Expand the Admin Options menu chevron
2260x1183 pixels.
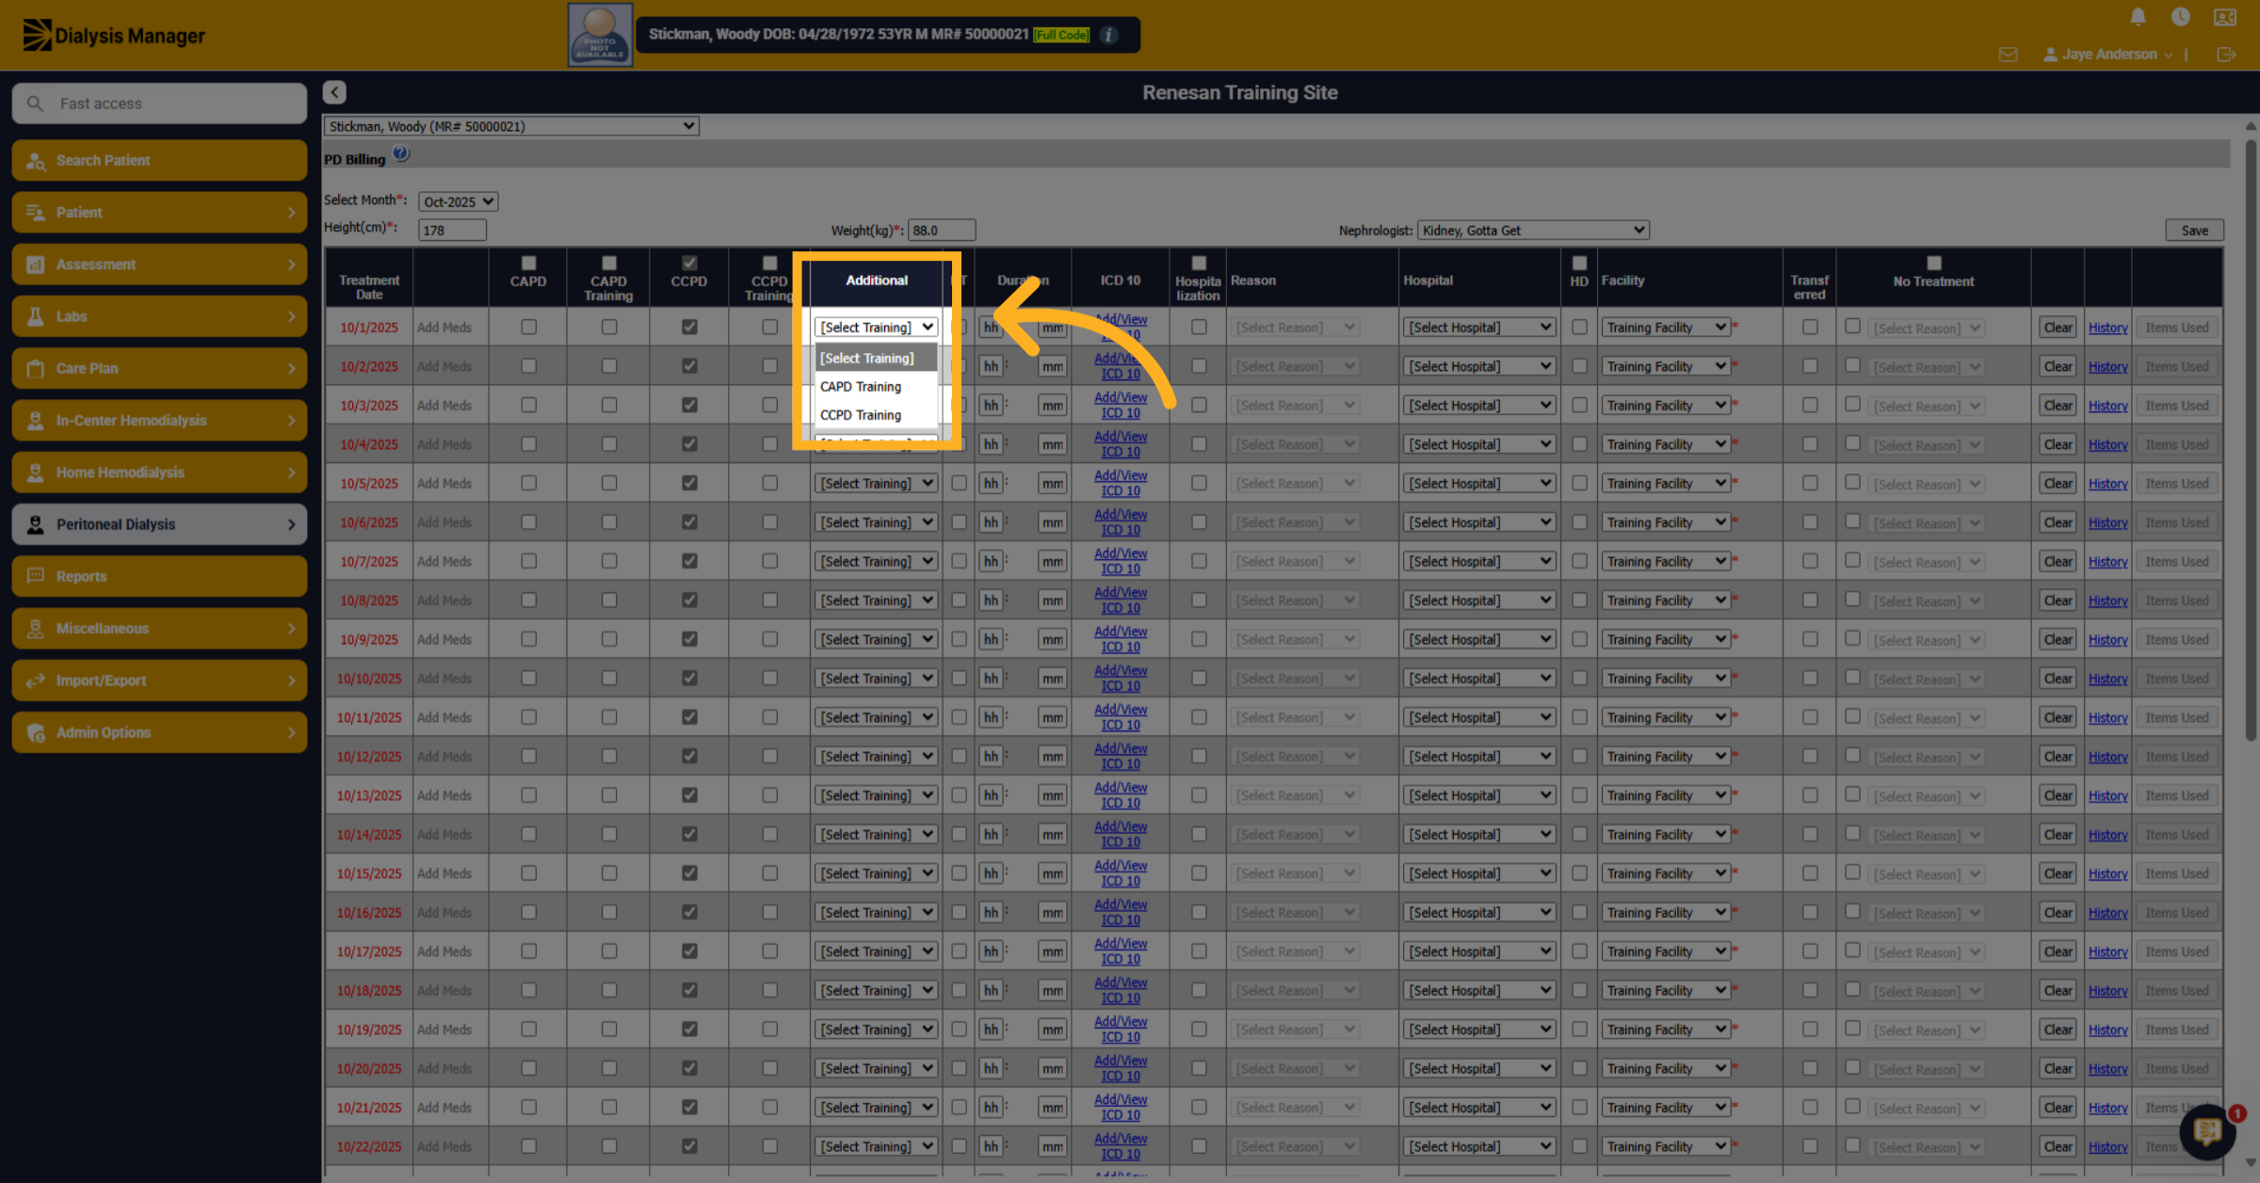tap(291, 732)
